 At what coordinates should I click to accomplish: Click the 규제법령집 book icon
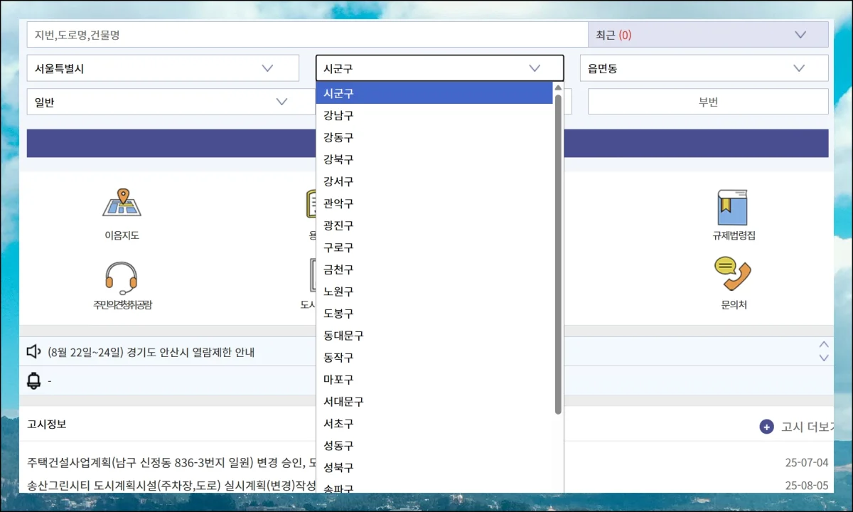(x=733, y=207)
